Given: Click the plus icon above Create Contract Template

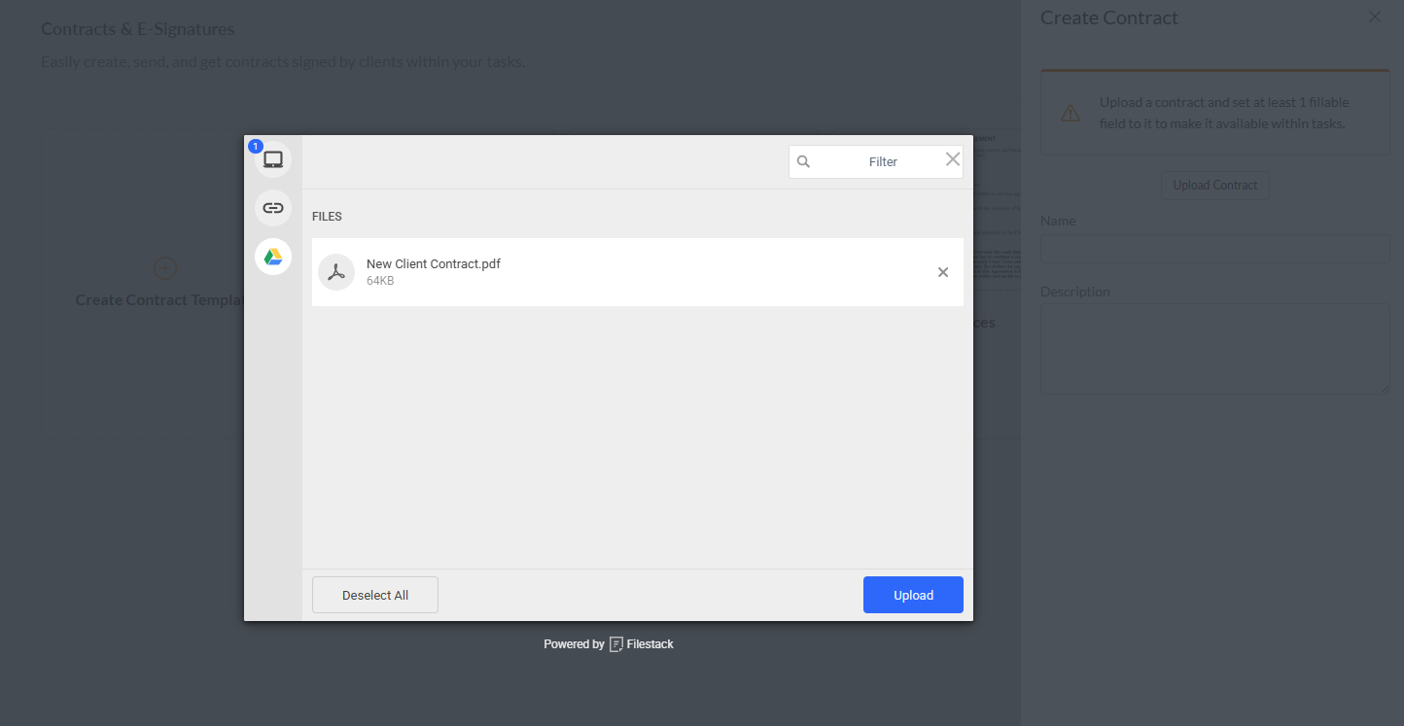Looking at the screenshot, I should click(165, 268).
